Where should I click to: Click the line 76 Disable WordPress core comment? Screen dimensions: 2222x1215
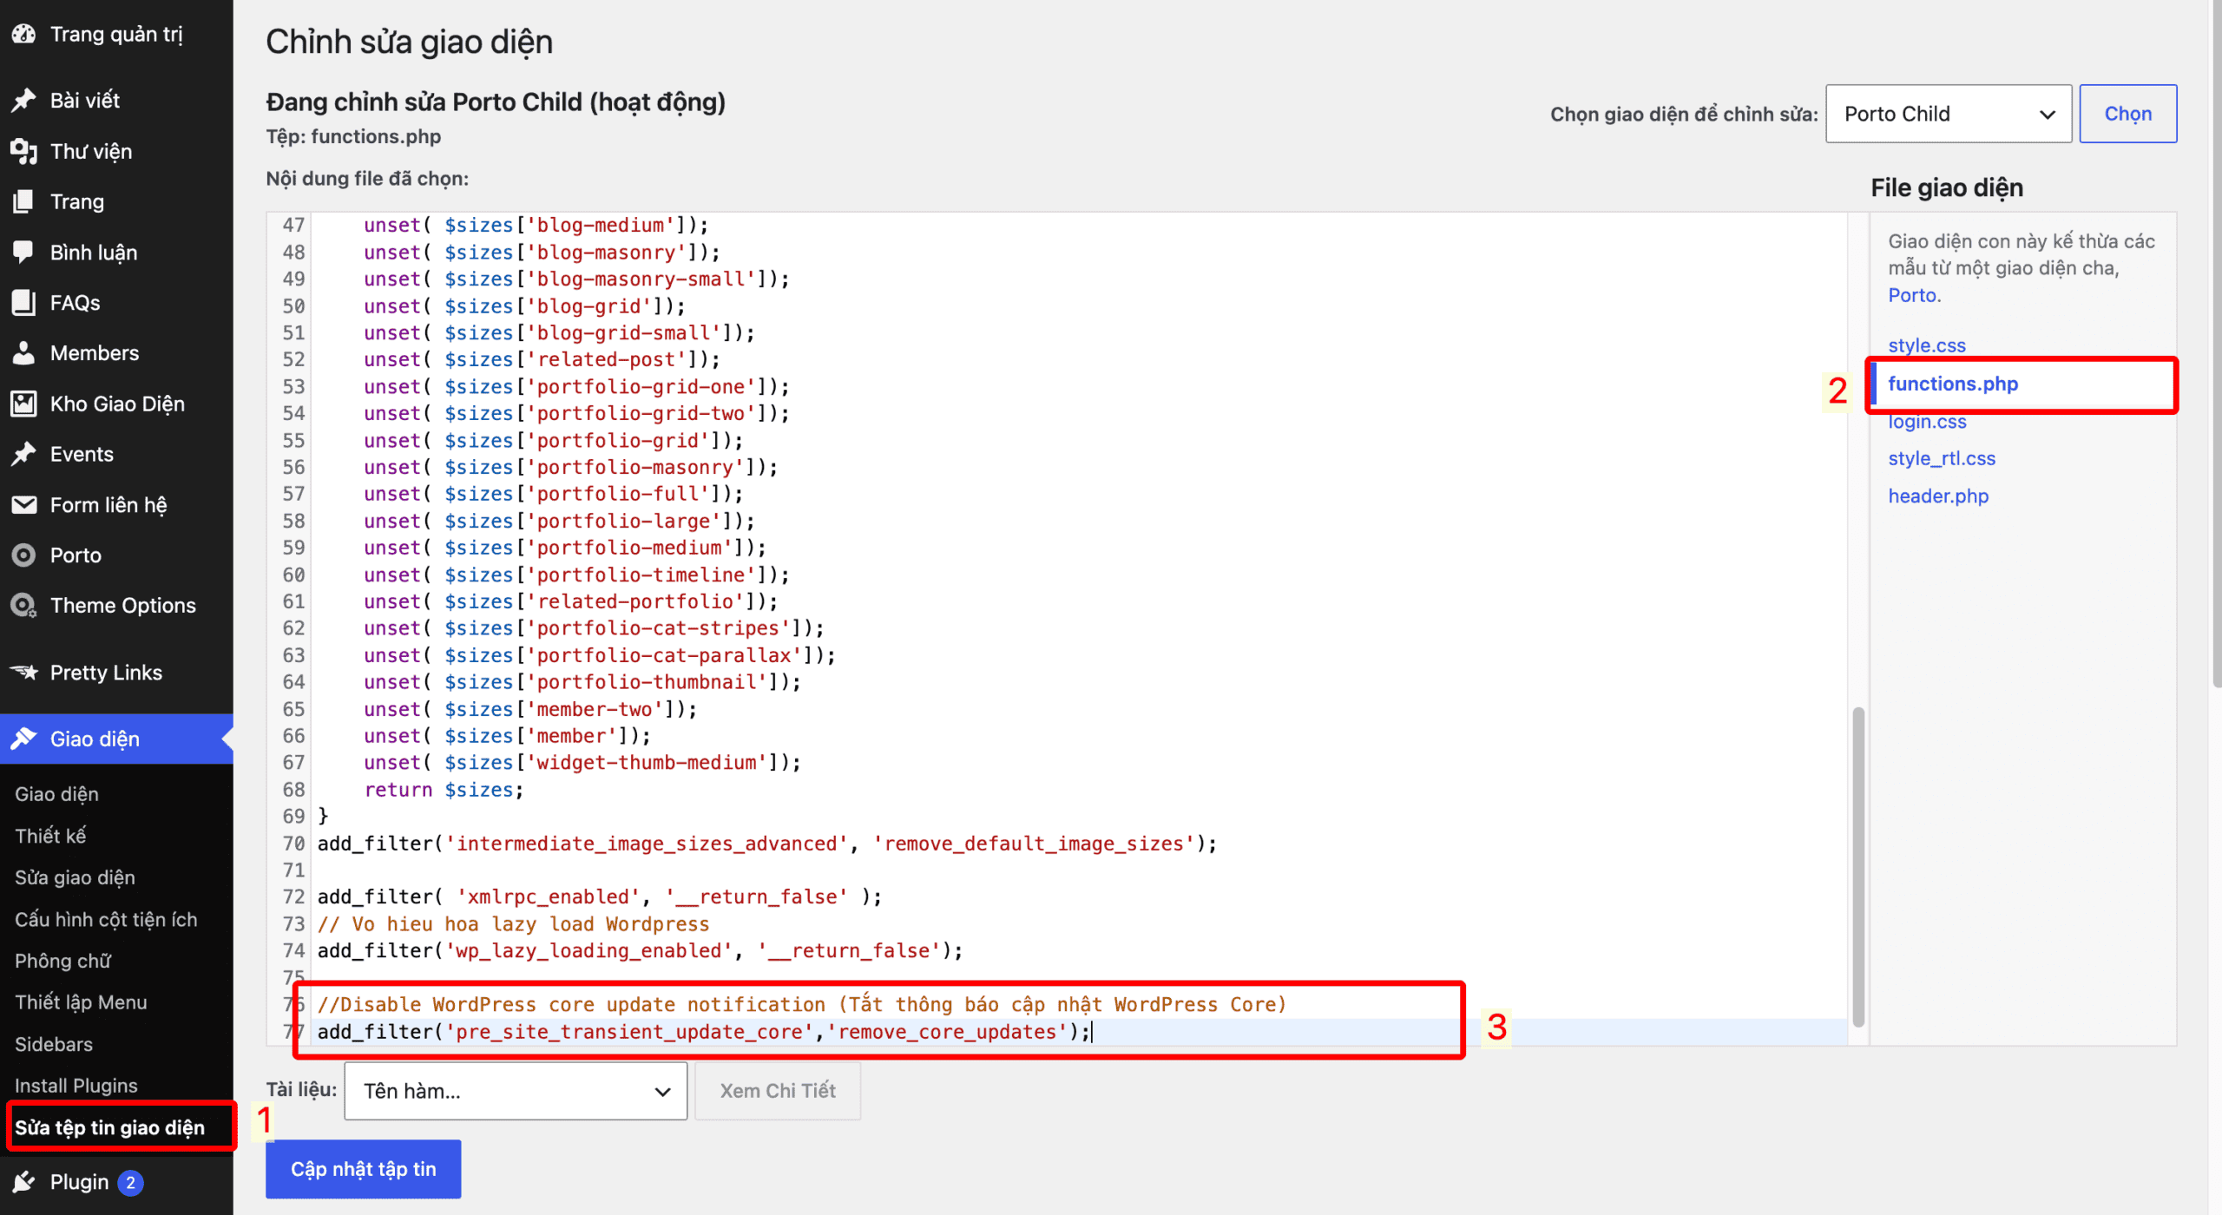802,1004
